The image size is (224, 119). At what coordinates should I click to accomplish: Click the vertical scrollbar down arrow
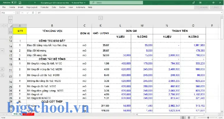222,112
